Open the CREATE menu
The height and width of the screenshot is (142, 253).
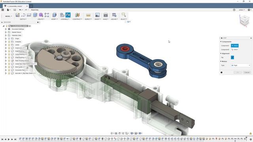pyautogui.click(x=41, y=19)
